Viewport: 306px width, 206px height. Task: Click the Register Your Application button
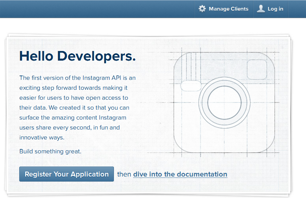point(67,174)
